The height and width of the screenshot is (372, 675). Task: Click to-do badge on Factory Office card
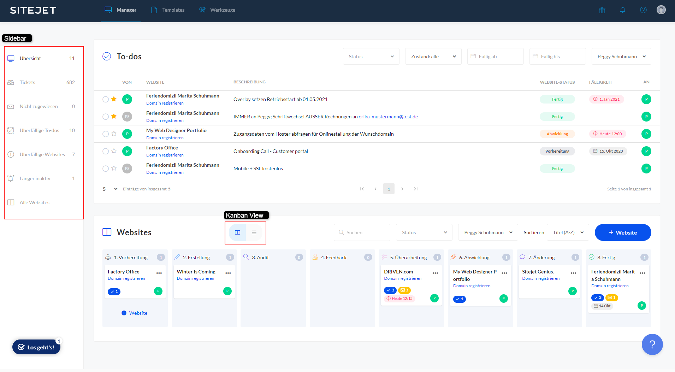coord(114,292)
